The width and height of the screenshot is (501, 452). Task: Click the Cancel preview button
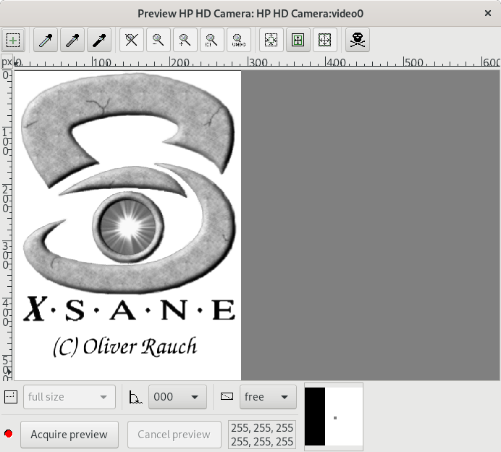174,435
